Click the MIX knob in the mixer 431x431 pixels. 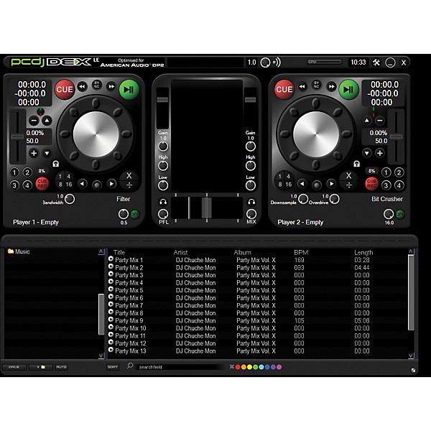coord(251,214)
